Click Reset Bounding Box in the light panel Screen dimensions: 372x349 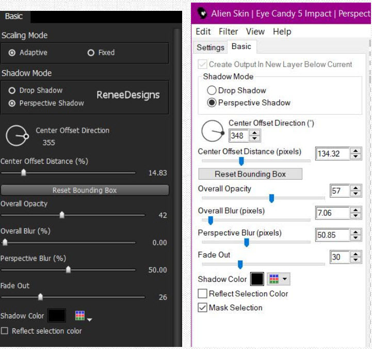pyautogui.click(x=250, y=174)
